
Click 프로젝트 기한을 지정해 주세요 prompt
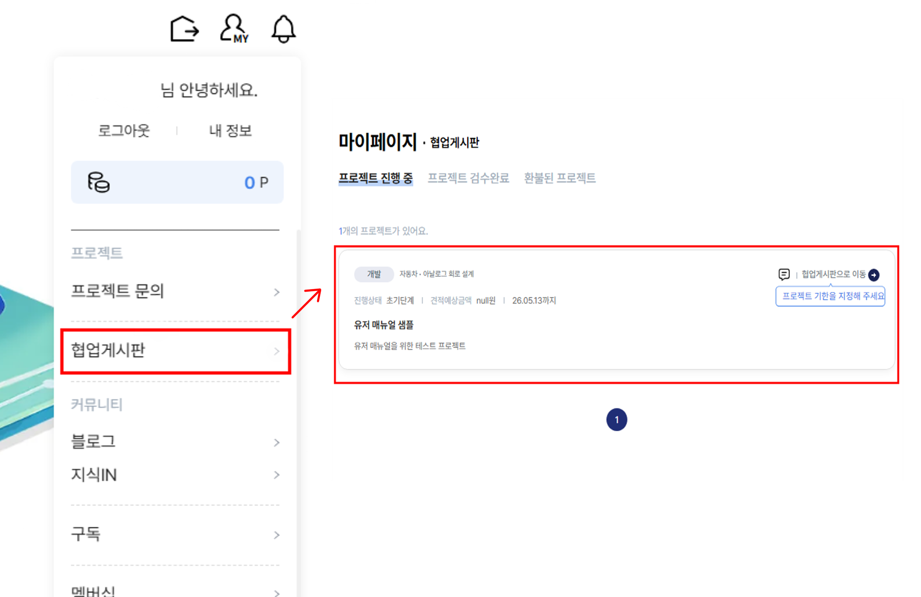point(830,296)
